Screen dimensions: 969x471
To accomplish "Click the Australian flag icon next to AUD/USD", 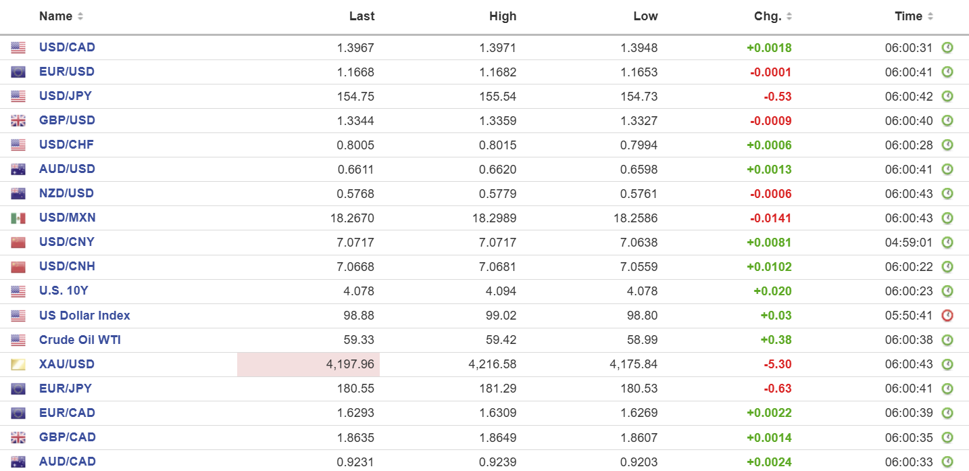I will [18, 170].
